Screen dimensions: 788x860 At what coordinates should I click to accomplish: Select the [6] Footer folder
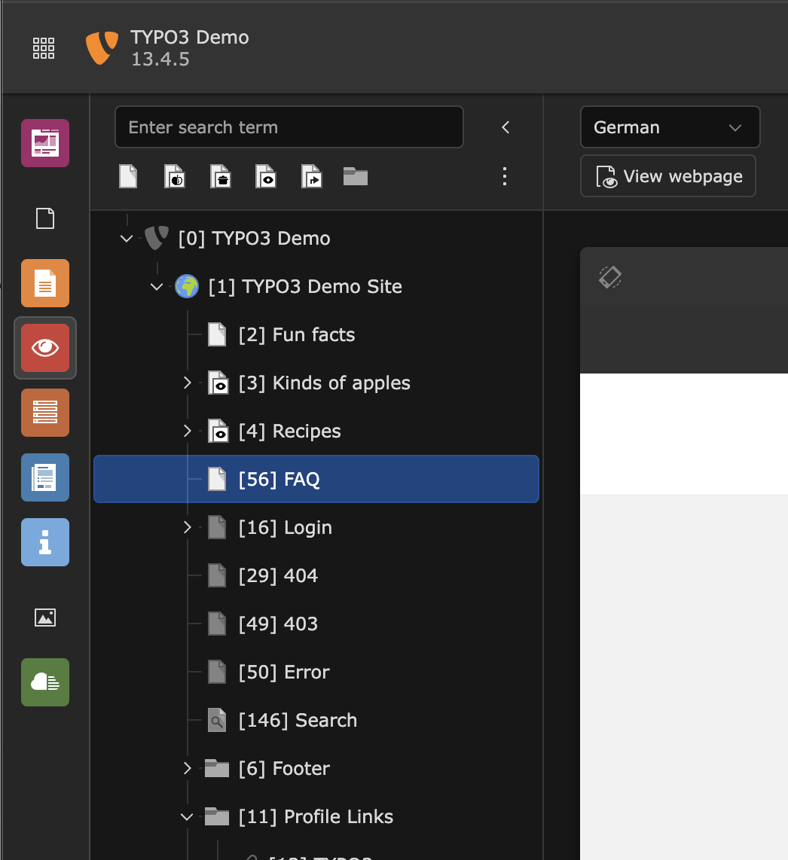click(x=284, y=768)
